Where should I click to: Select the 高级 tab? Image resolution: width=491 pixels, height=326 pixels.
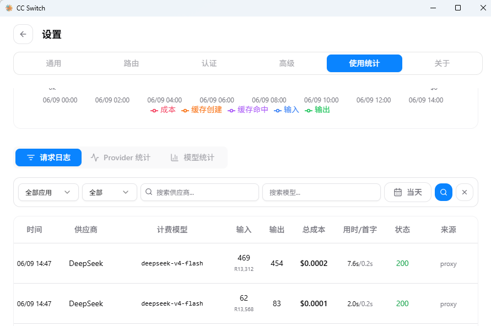287,63
